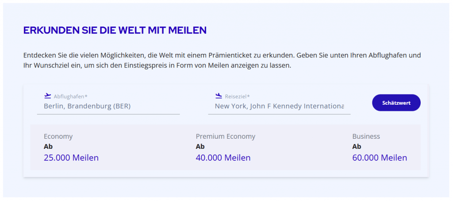The width and height of the screenshot is (453, 201).
Task: Click the Reiseziel* field label
Action: coord(238,96)
